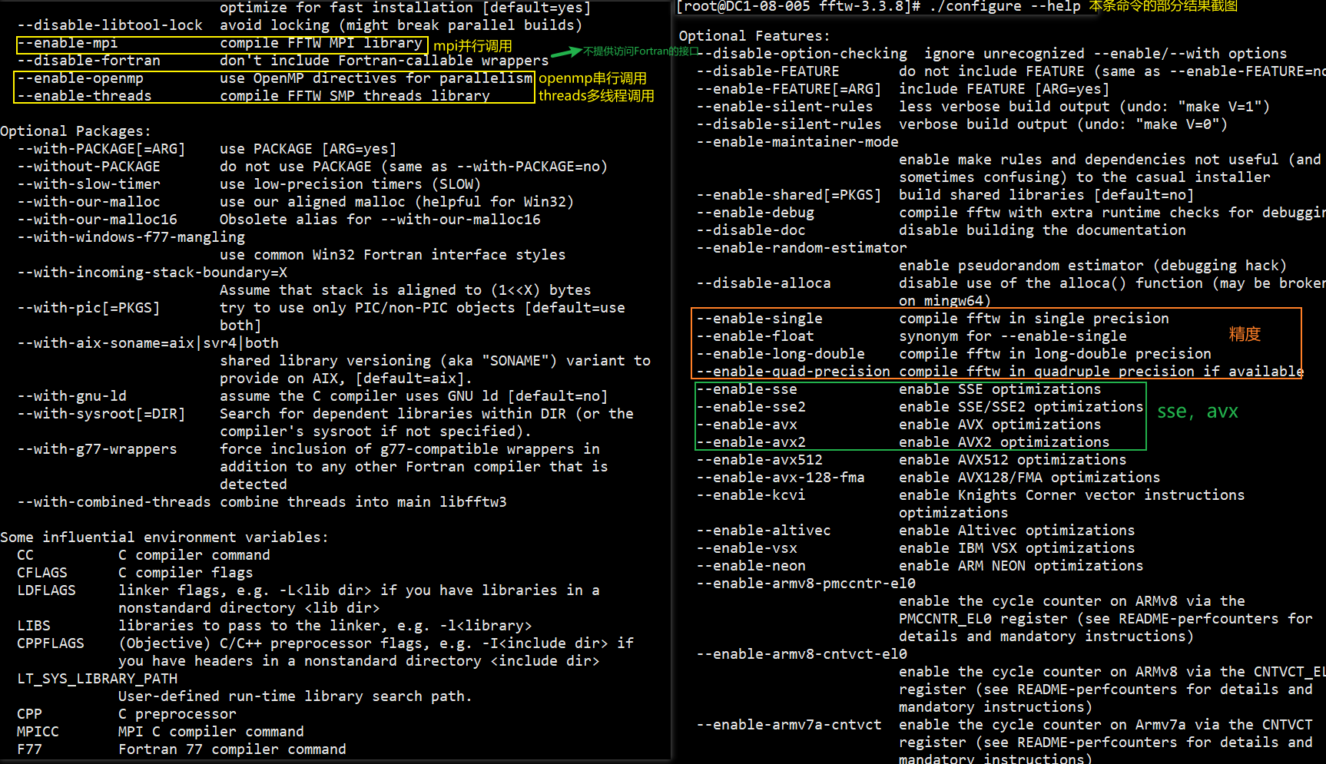Select the 精度 annotation label
The width and height of the screenshot is (1326, 764).
point(1245,334)
